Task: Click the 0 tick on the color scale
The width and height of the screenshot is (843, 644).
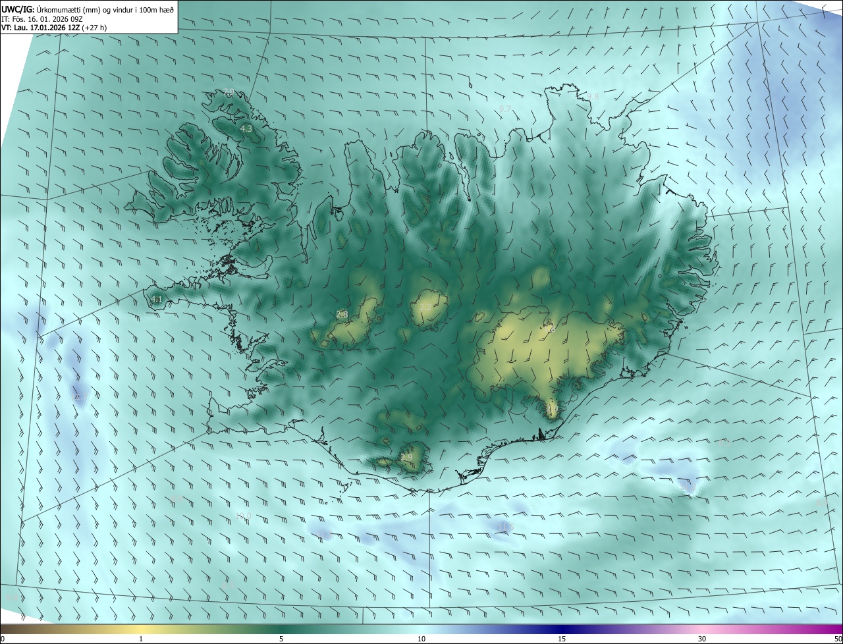Action: 3,639
